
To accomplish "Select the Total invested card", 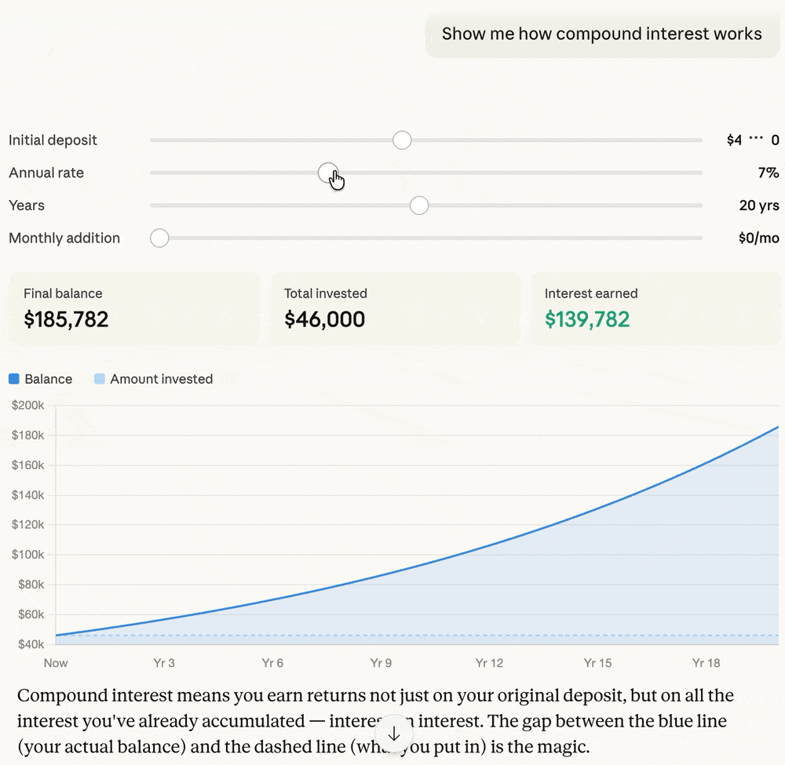I will 395,308.
